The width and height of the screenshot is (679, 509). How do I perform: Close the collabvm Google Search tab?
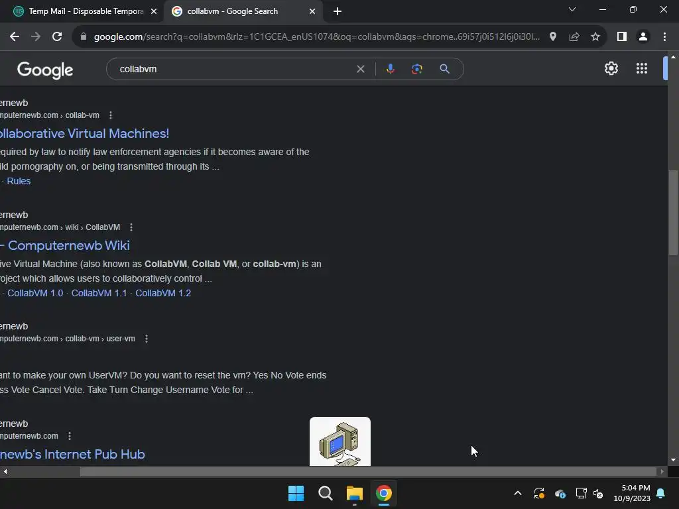(x=312, y=11)
